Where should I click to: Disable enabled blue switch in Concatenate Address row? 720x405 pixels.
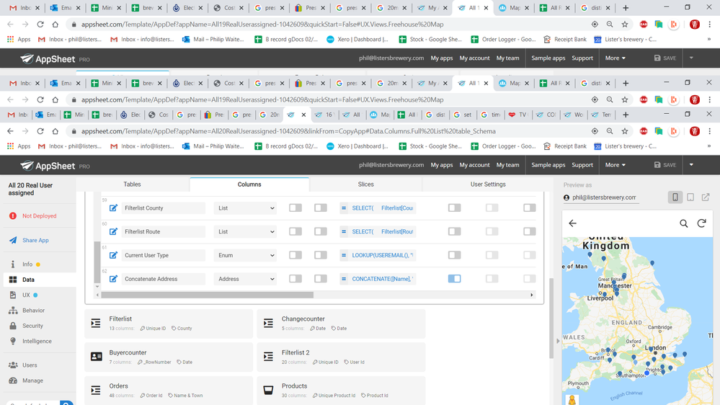454,279
